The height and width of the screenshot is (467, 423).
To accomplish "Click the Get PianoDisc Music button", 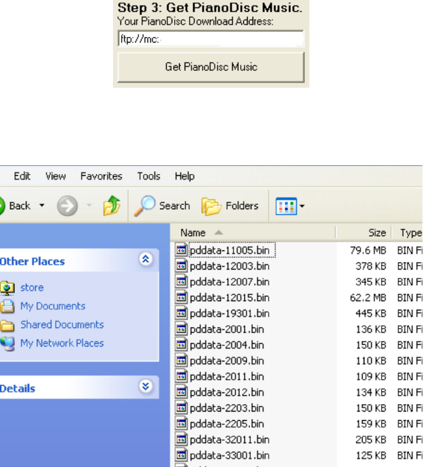I will coord(211,67).
